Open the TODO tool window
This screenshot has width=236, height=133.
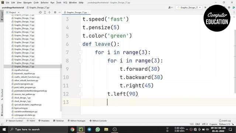[x=31, y=121]
